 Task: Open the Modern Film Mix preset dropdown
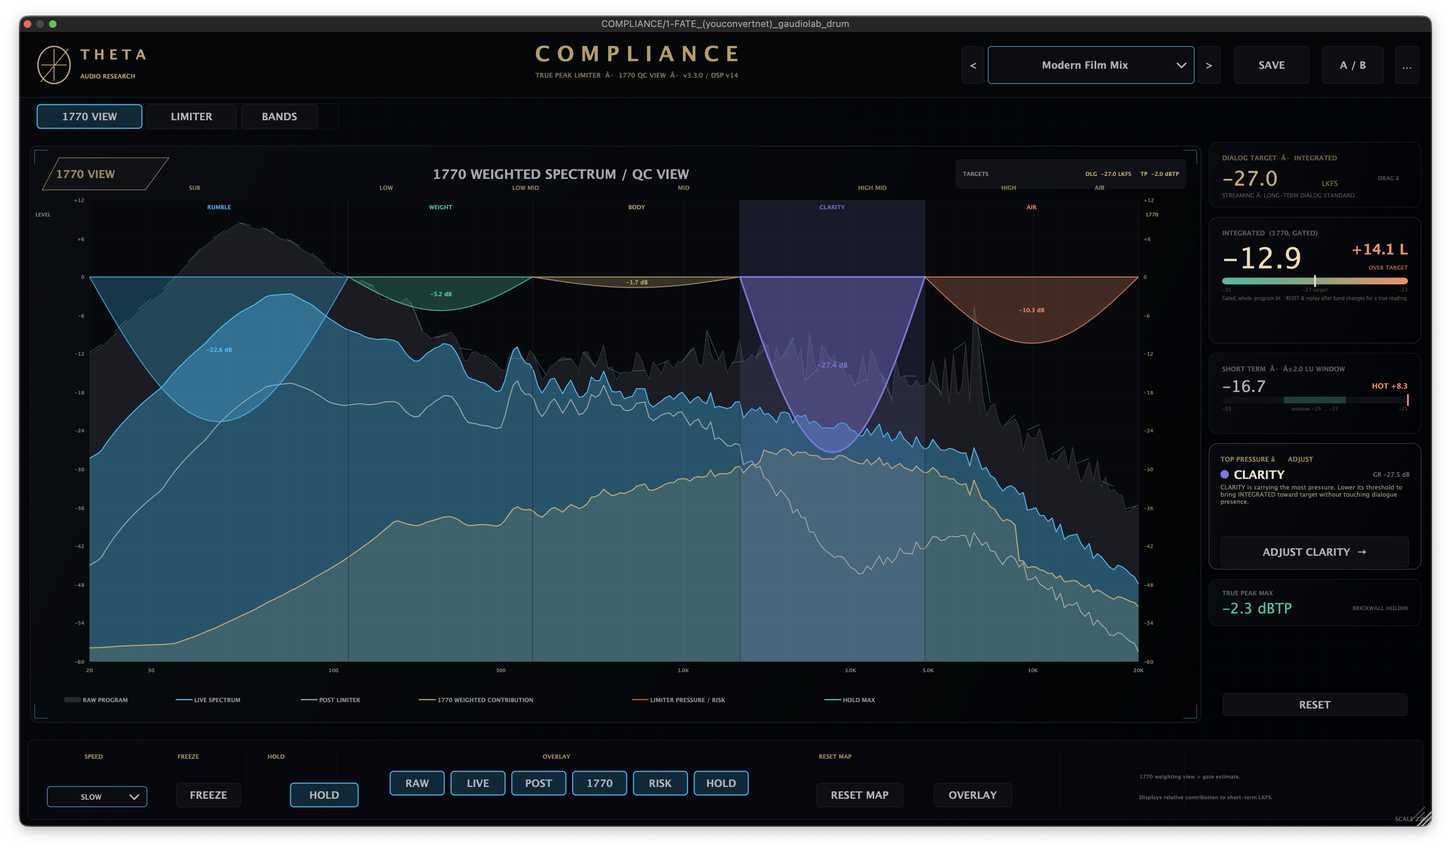coord(1090,65)
